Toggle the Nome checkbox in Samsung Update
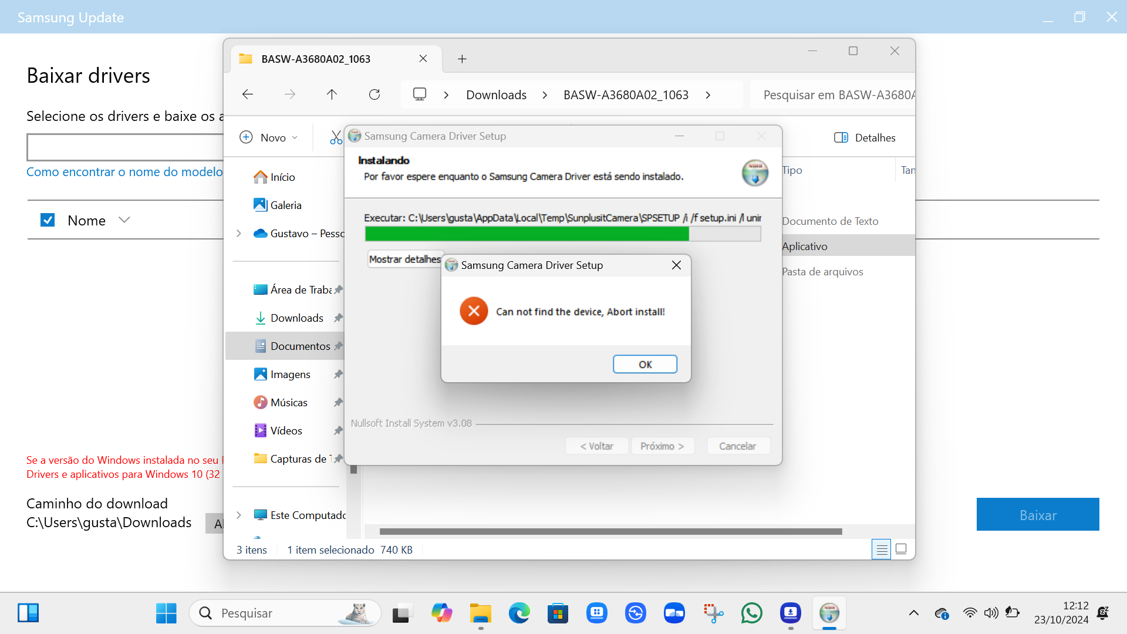This screenshot has height=634, width=1127. tap(48, 220)
